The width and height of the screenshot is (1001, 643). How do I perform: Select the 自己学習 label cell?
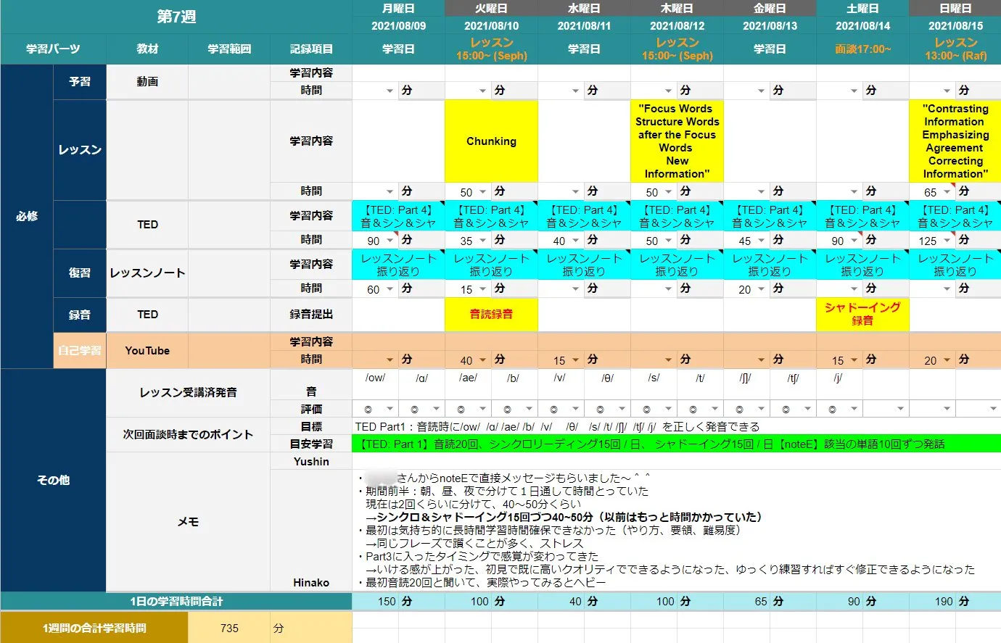[80, 350]
